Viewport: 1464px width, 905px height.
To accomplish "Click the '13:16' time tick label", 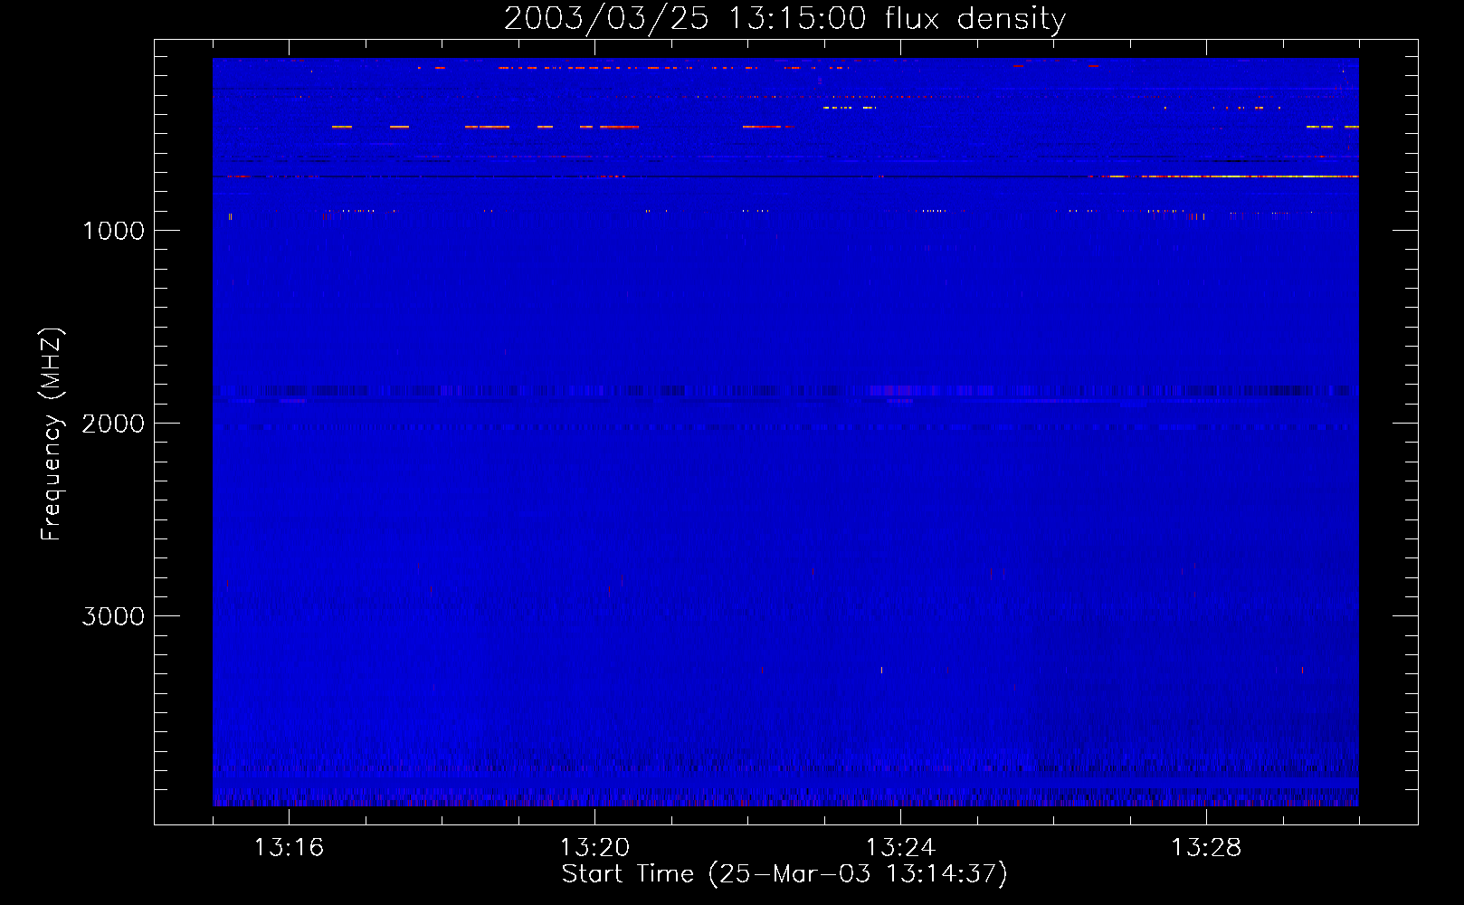I will coord(289,848).
